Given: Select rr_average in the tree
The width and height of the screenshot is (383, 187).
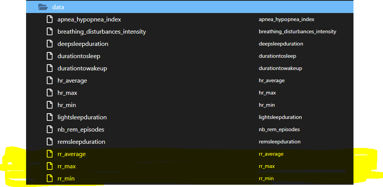Looking at the screenshot, I should (x=71, y=154).
